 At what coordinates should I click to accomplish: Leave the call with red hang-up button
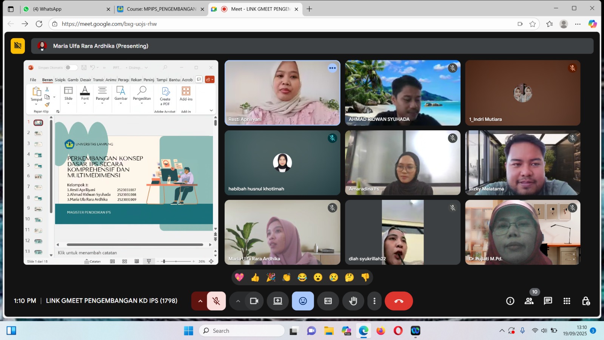pos(399,301)
